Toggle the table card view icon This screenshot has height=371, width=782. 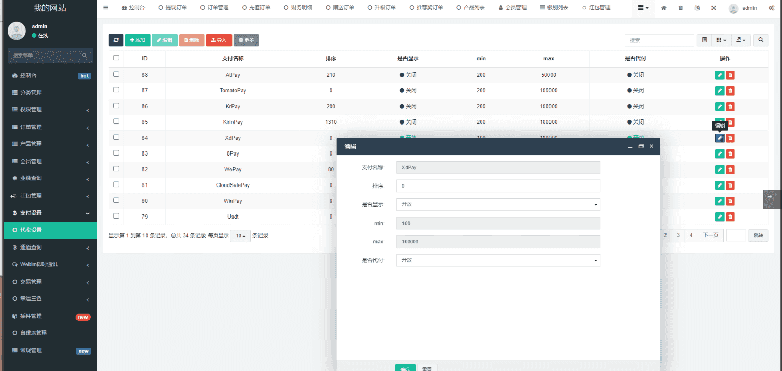(704, 40)
